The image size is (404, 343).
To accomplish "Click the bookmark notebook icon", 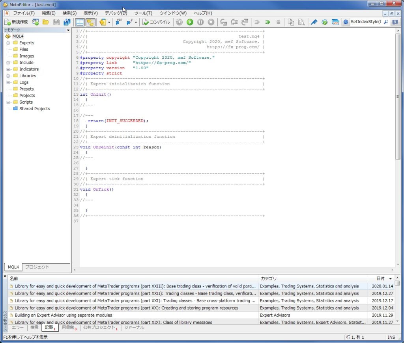I will [x=103, y=22].
